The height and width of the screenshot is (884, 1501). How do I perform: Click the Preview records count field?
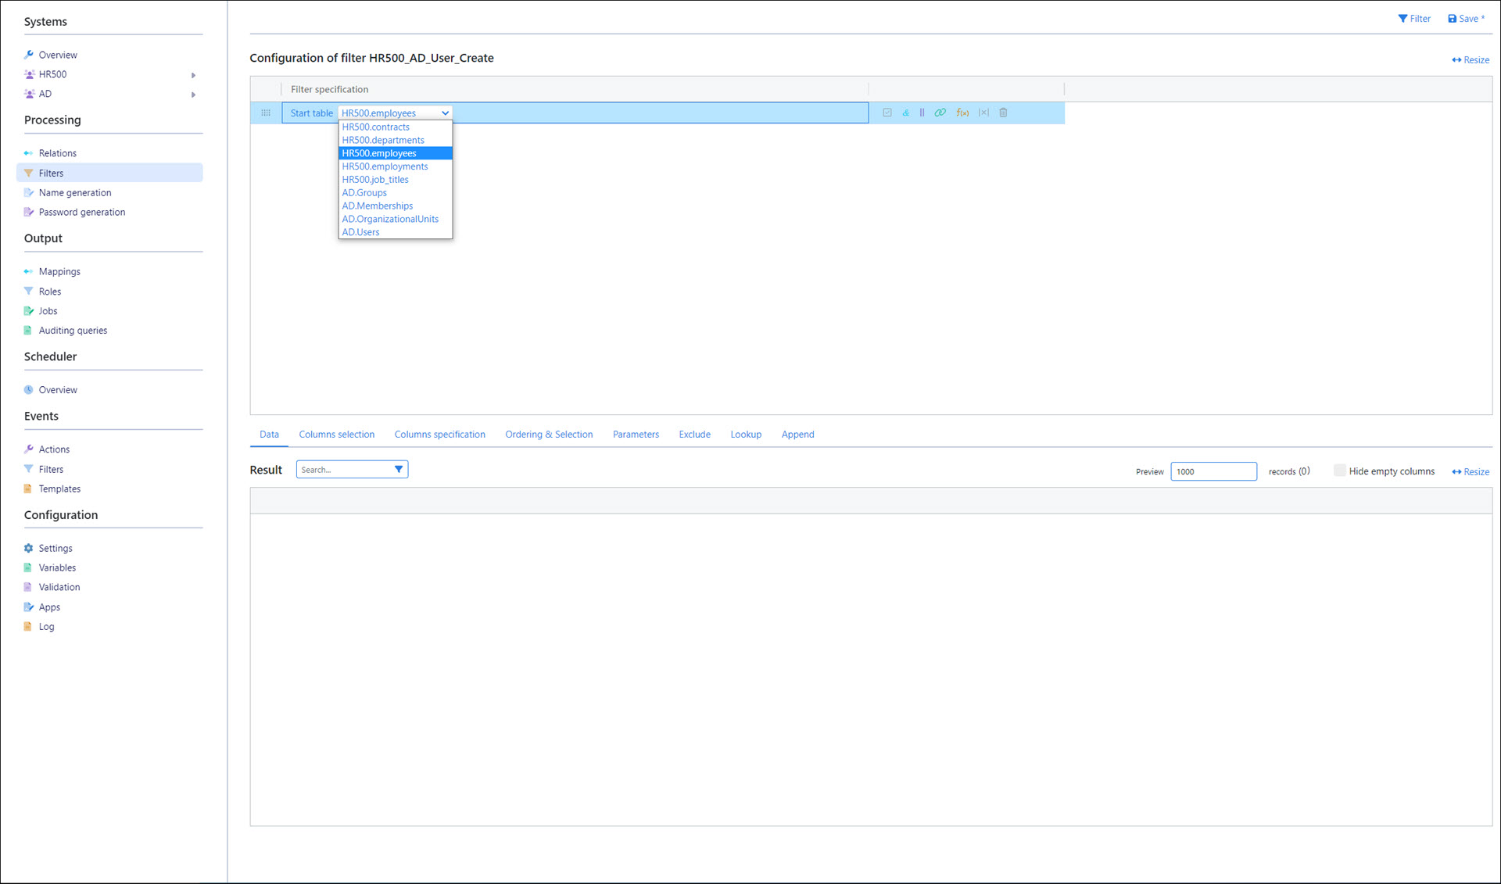tap(1213, 471)
